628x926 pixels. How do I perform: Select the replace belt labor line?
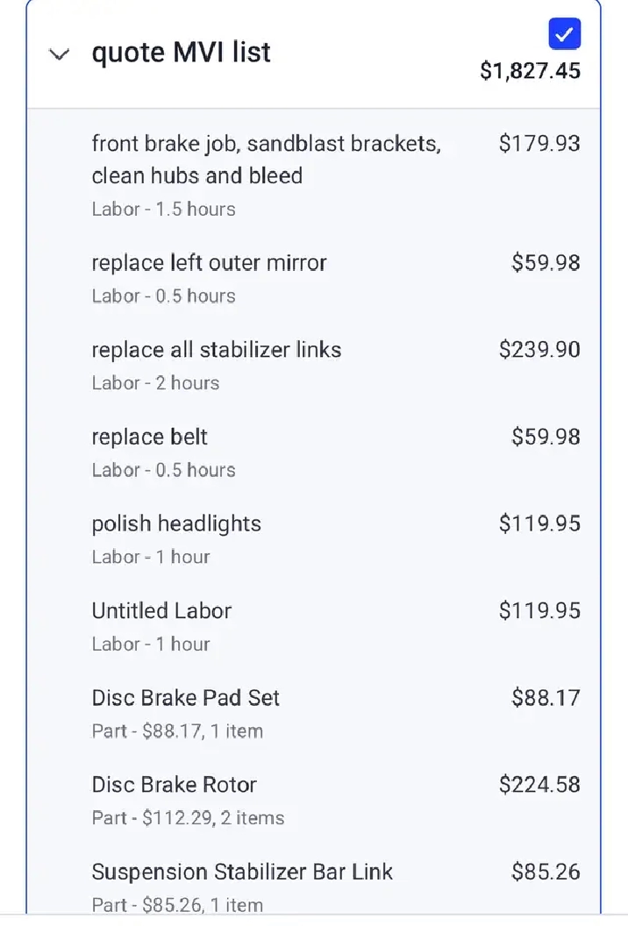click(x=149, y=437)
